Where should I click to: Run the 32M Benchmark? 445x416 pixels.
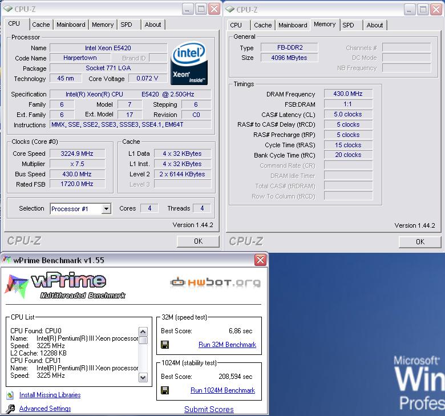coord(227,345)
